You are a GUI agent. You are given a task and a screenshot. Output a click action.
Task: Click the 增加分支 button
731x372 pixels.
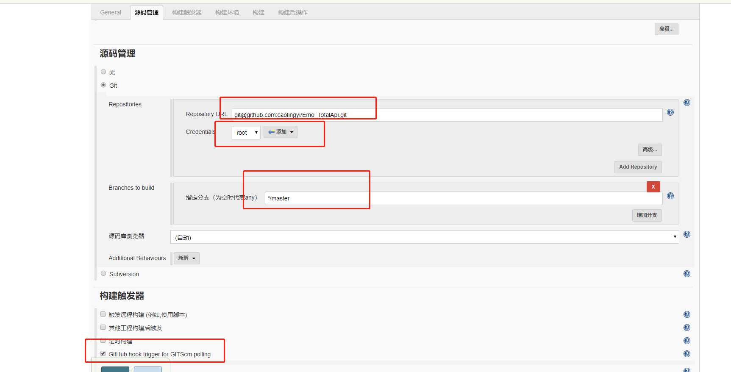tap(647, 215)
